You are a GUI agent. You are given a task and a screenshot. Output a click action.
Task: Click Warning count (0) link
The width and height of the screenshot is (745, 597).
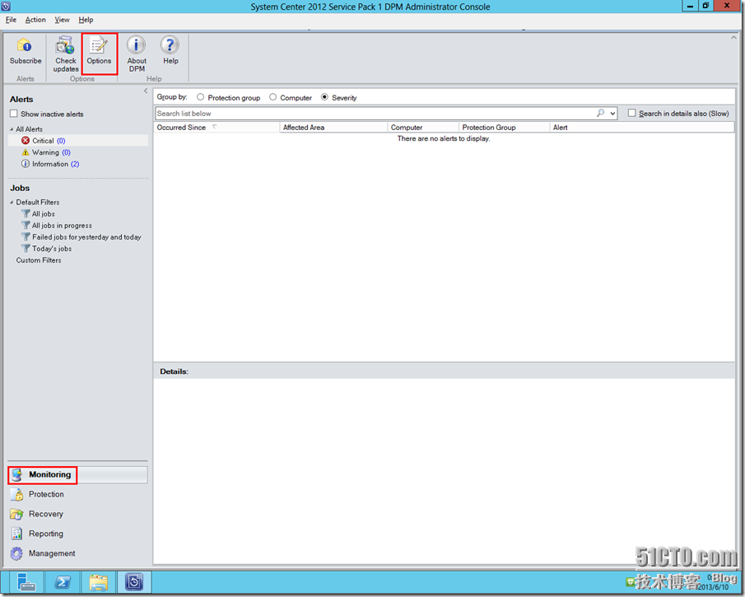click(x=66, y=152)
